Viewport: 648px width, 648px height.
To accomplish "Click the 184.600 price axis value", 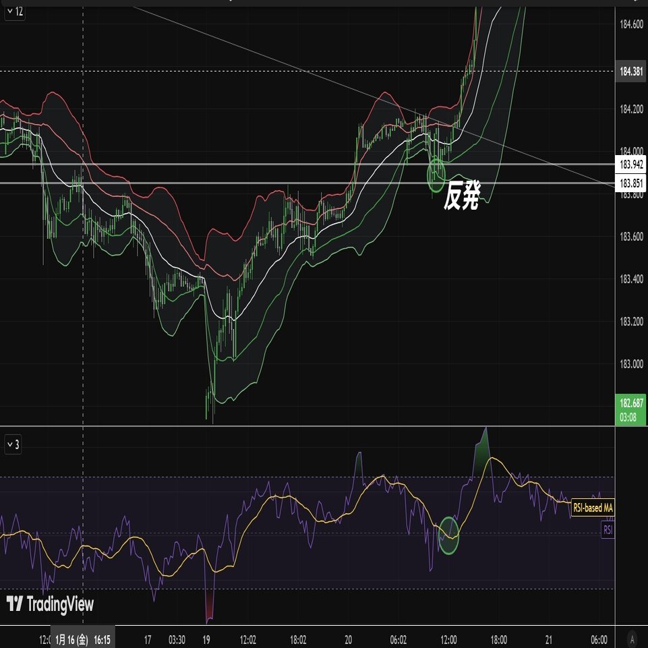I will [631, 24].
